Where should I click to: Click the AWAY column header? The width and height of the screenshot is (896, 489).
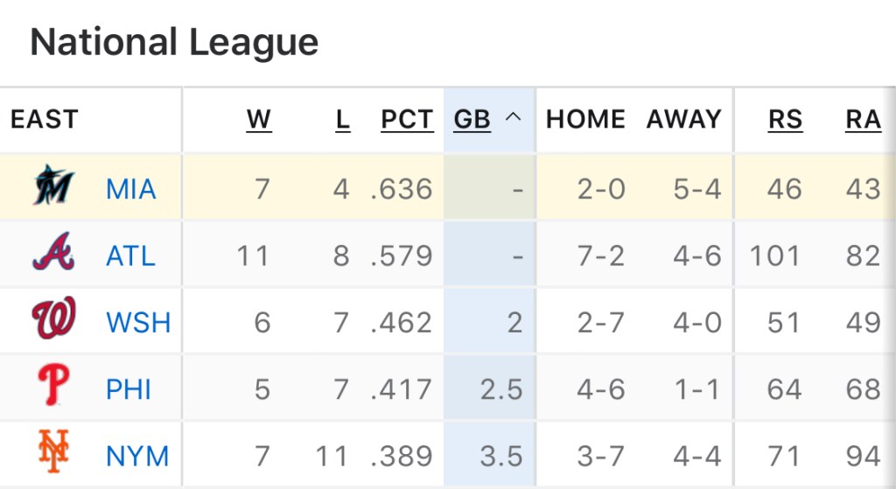[x=684, y=120]
